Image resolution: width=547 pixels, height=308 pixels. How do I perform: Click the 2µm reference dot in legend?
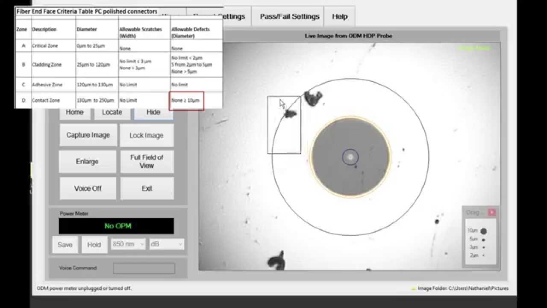(483, 255)
